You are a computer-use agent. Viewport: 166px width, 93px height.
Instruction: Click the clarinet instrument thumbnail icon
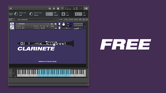coord(12,27)
